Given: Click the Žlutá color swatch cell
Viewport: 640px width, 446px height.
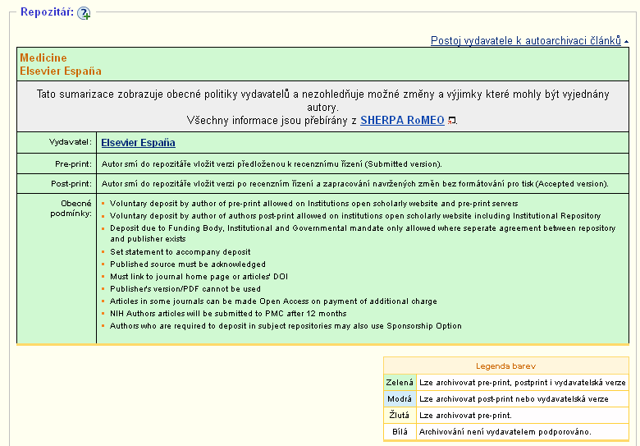Looking at the screenshot, I should pos(400,415).
